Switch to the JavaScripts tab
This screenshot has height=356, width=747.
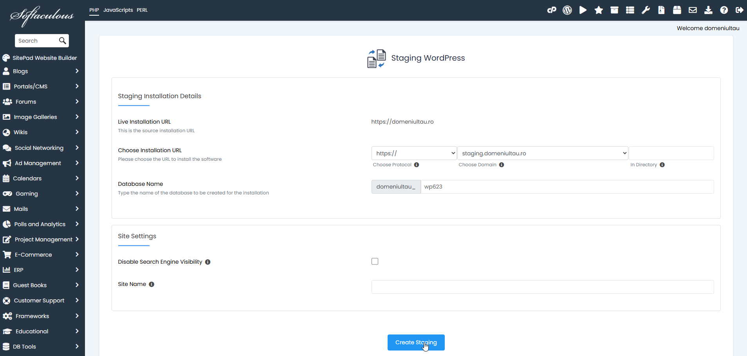click(x=118, y=10)
